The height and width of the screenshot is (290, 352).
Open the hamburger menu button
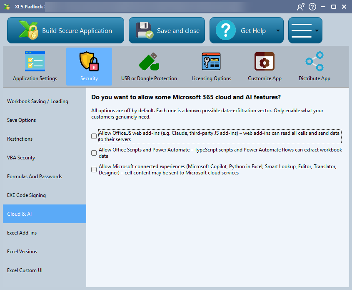click(305, 30)
